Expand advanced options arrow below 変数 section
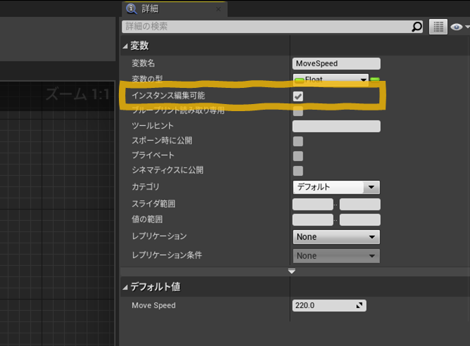Image resolution: width=470 pixels, height=346 pixels. [292, 271]
